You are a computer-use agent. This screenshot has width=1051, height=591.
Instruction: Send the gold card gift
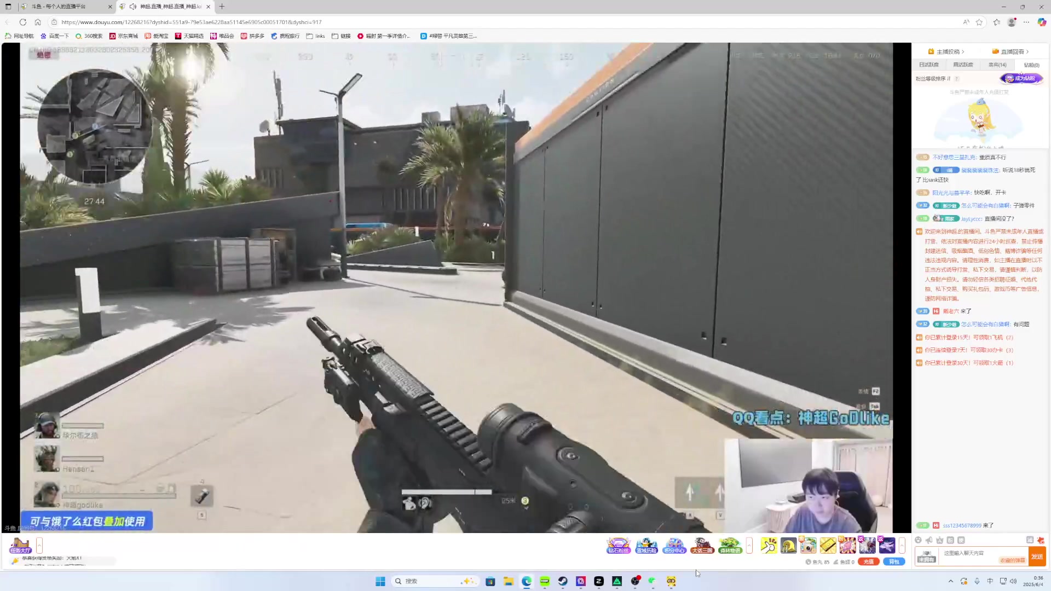click(x=828, y=546)
